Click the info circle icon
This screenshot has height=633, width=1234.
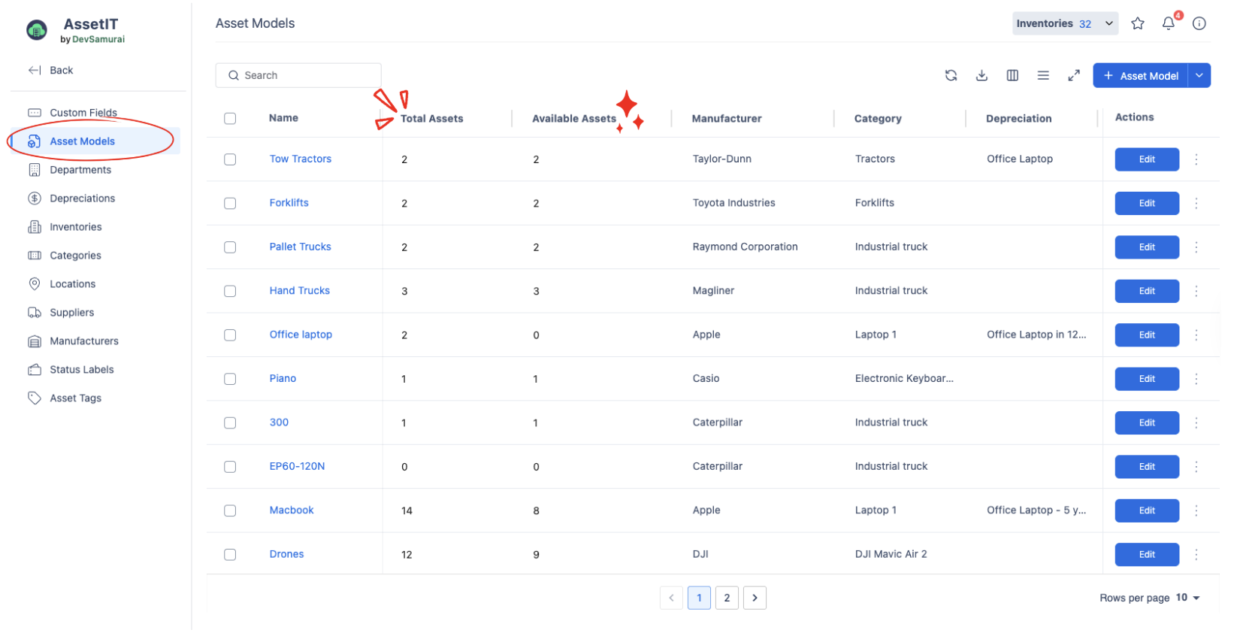pyautogui.click(x=1199, y=23)
